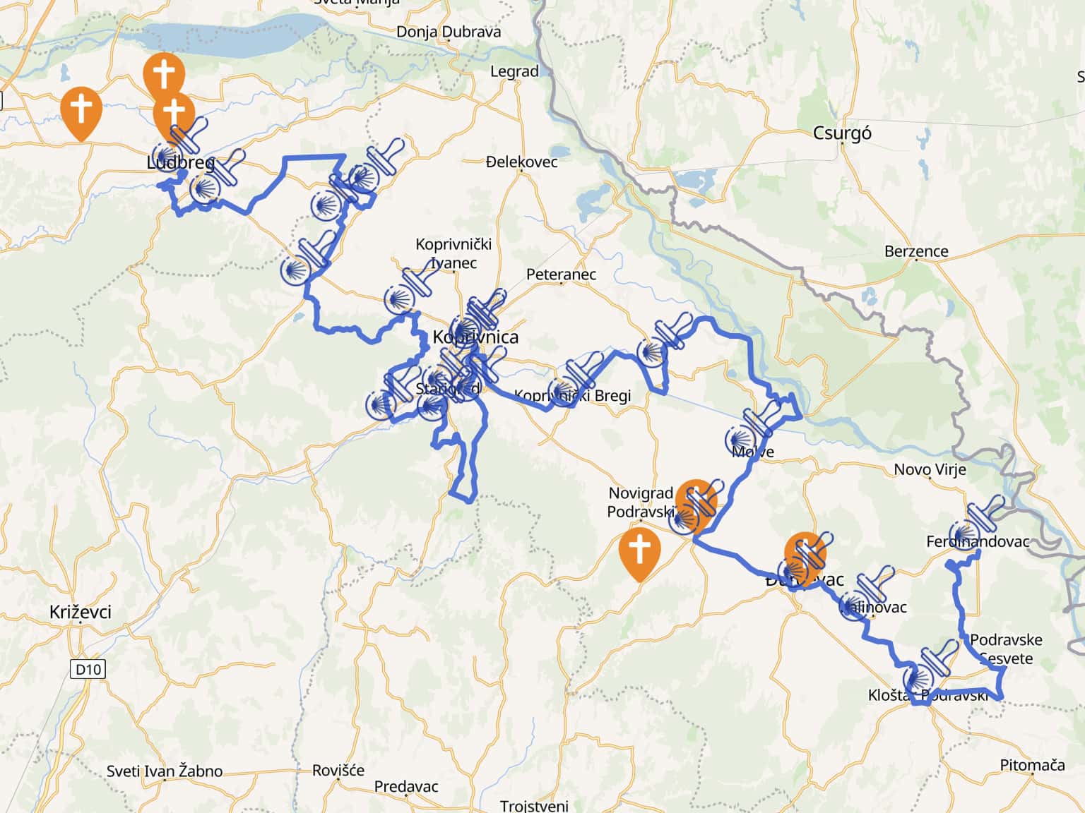Click the shell stamp marker near Molve

(x=752, y=430)
